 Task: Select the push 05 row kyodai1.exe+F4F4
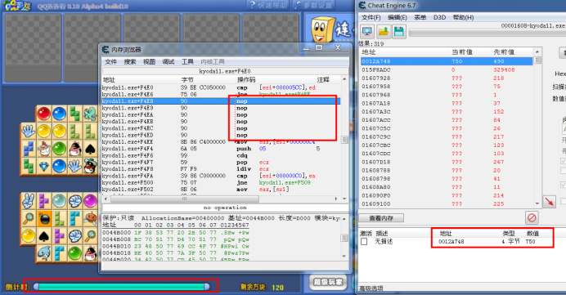[x=222, y=149]
